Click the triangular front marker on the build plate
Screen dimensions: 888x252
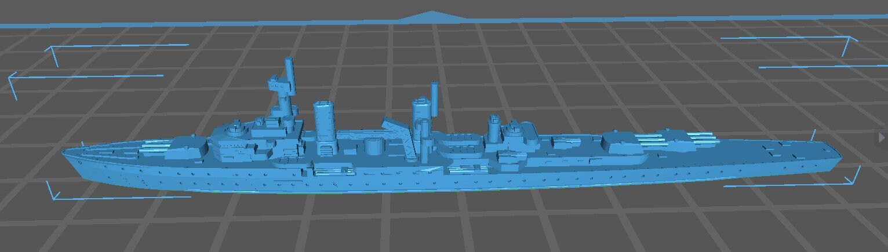click(x=431, y=17)
